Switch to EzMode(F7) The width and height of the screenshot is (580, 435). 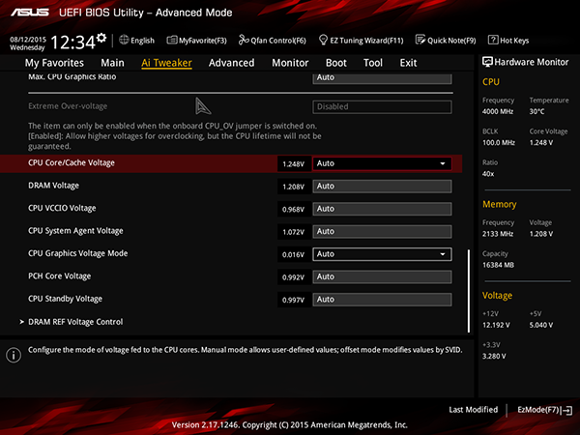point(538,410)
